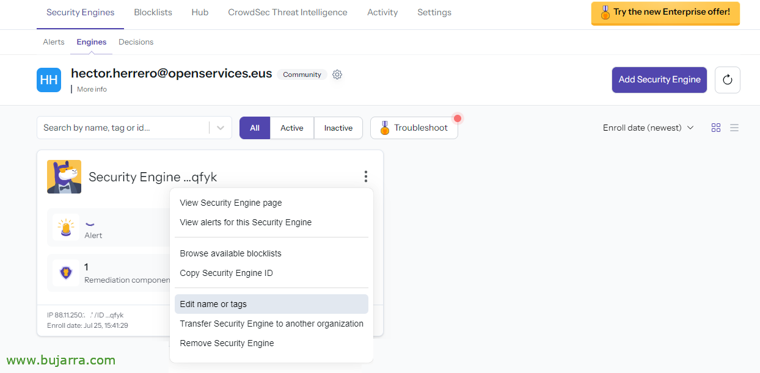Open the Troubleshoot button
Screen dimensions: 760x373
[414, 128]
